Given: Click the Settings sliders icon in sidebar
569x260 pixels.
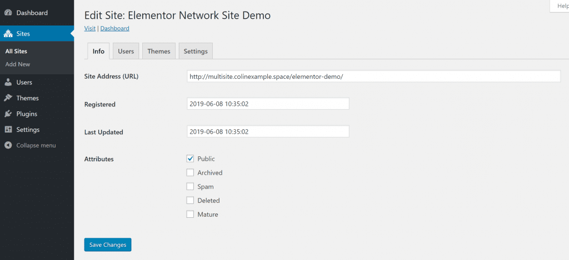Looking at the screenshot, I should 8,130.
